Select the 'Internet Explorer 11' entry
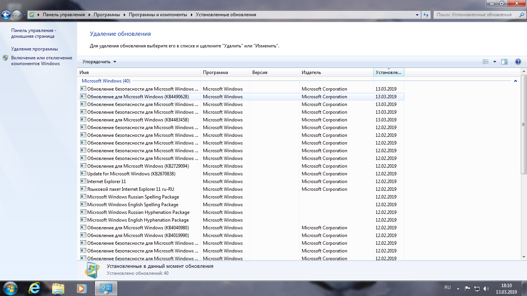 tap(242, 182)
